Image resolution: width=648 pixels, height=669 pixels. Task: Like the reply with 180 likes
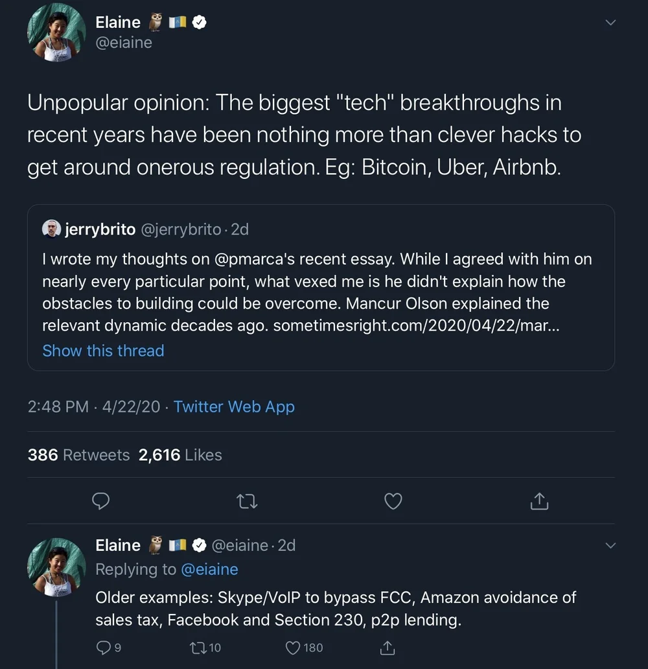[293, 647]
